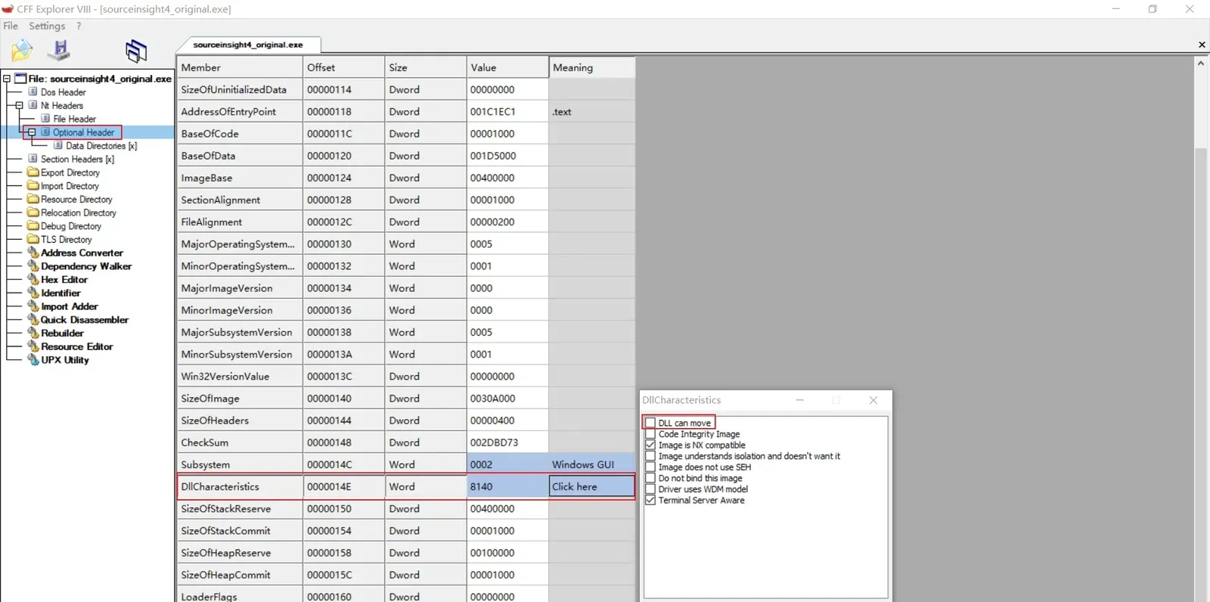Uncheck "Terminal Server Aware" checkbox
Image resolution: width=1210 pixels, height=602 pixels.
650,500
